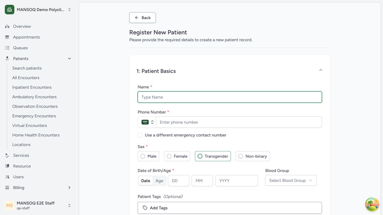Collapse the Patient Basics section chevron
This screenshot has width=383, height=215.
321,70
